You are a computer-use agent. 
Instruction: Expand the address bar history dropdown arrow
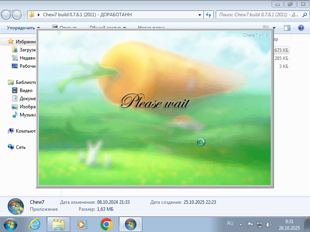(200, 15)
